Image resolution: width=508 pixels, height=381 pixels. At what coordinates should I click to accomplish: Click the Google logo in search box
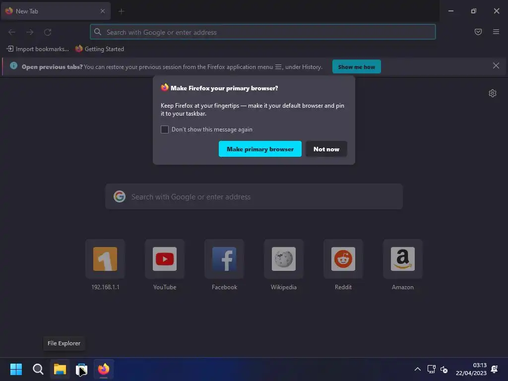[120, 196]
